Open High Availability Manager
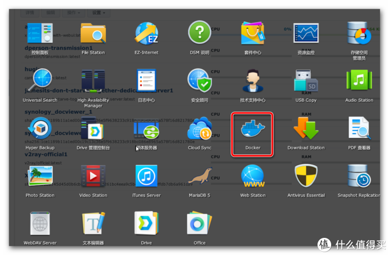 pos(93,81)
